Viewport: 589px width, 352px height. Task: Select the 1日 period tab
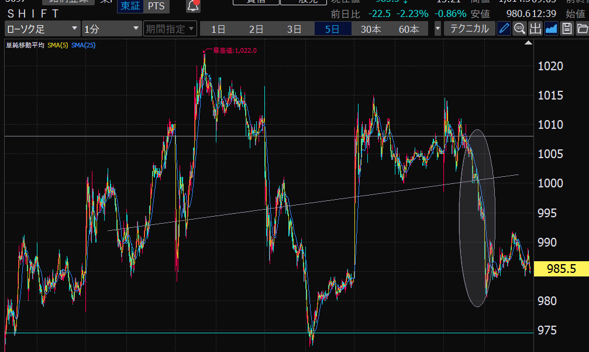pos(218,29)
